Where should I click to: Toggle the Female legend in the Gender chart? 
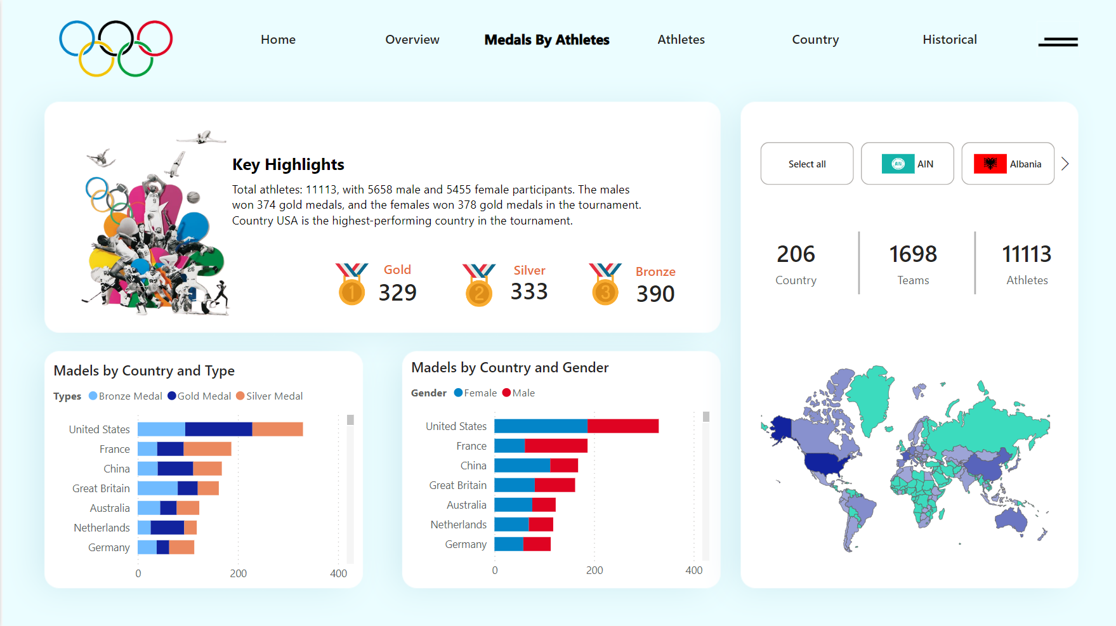[475, 393]
